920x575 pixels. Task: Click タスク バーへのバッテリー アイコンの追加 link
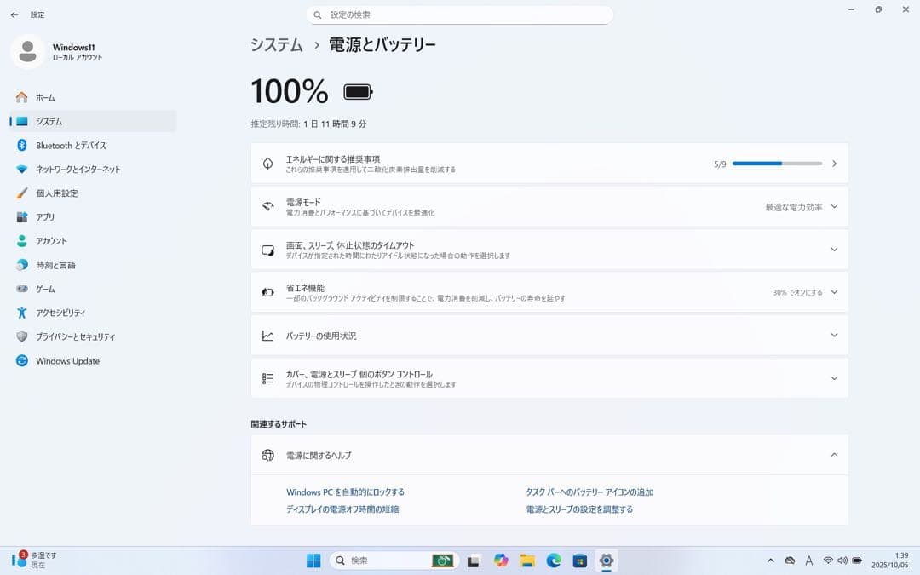coord(591,492)
